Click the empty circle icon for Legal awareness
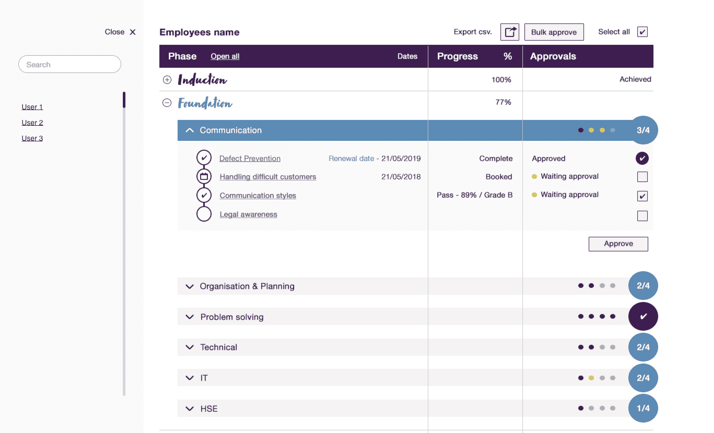 [204, 214]
